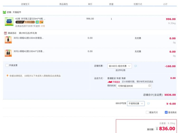Tick the 开具发票 checkbox
The image size is (178, 133).
7,65
